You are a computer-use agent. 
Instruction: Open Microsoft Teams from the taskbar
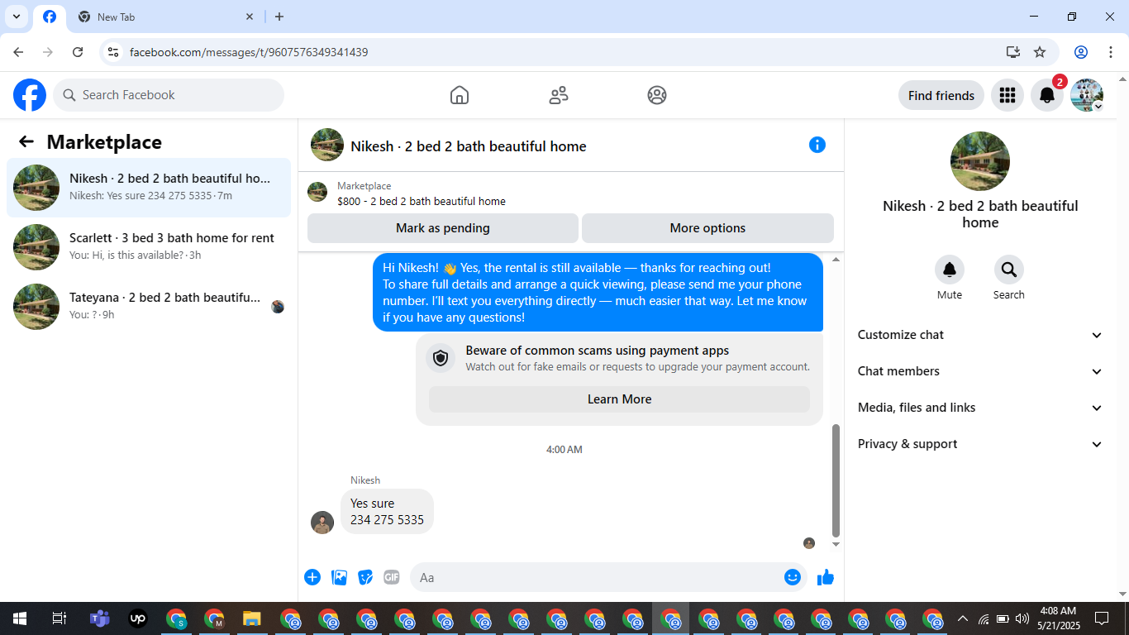pyautogui.click(x=99, y=618)
